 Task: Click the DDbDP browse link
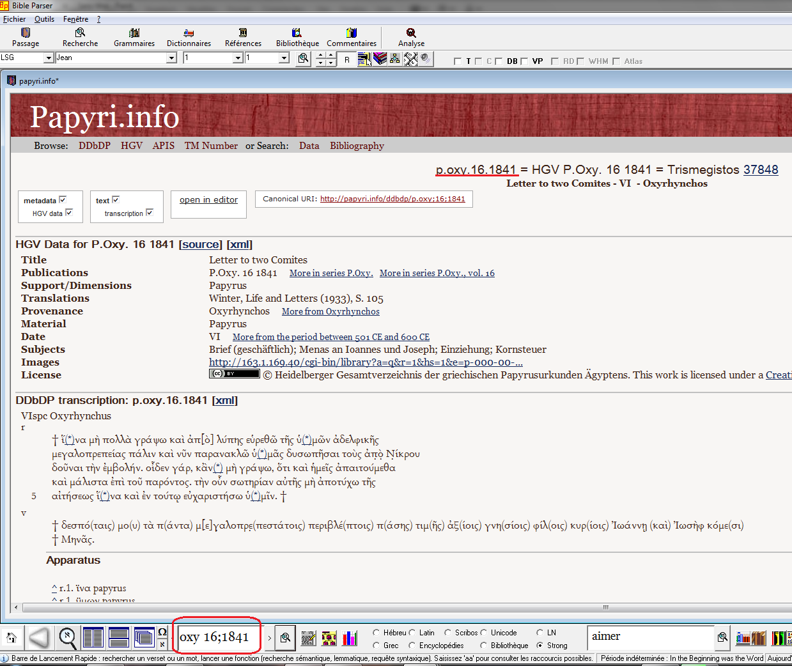point(95,146)
